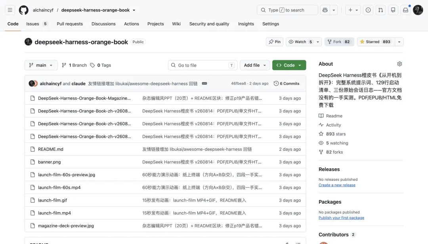428x244 pixels.
Task: Click the alchaincyf commit author avatar
Action: pyautogui.click(x=31, y=83)
